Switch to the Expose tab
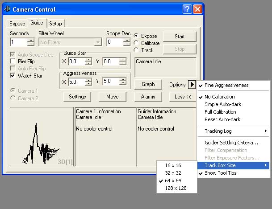This screenshot has width=272, height=209. coord(17,23)
